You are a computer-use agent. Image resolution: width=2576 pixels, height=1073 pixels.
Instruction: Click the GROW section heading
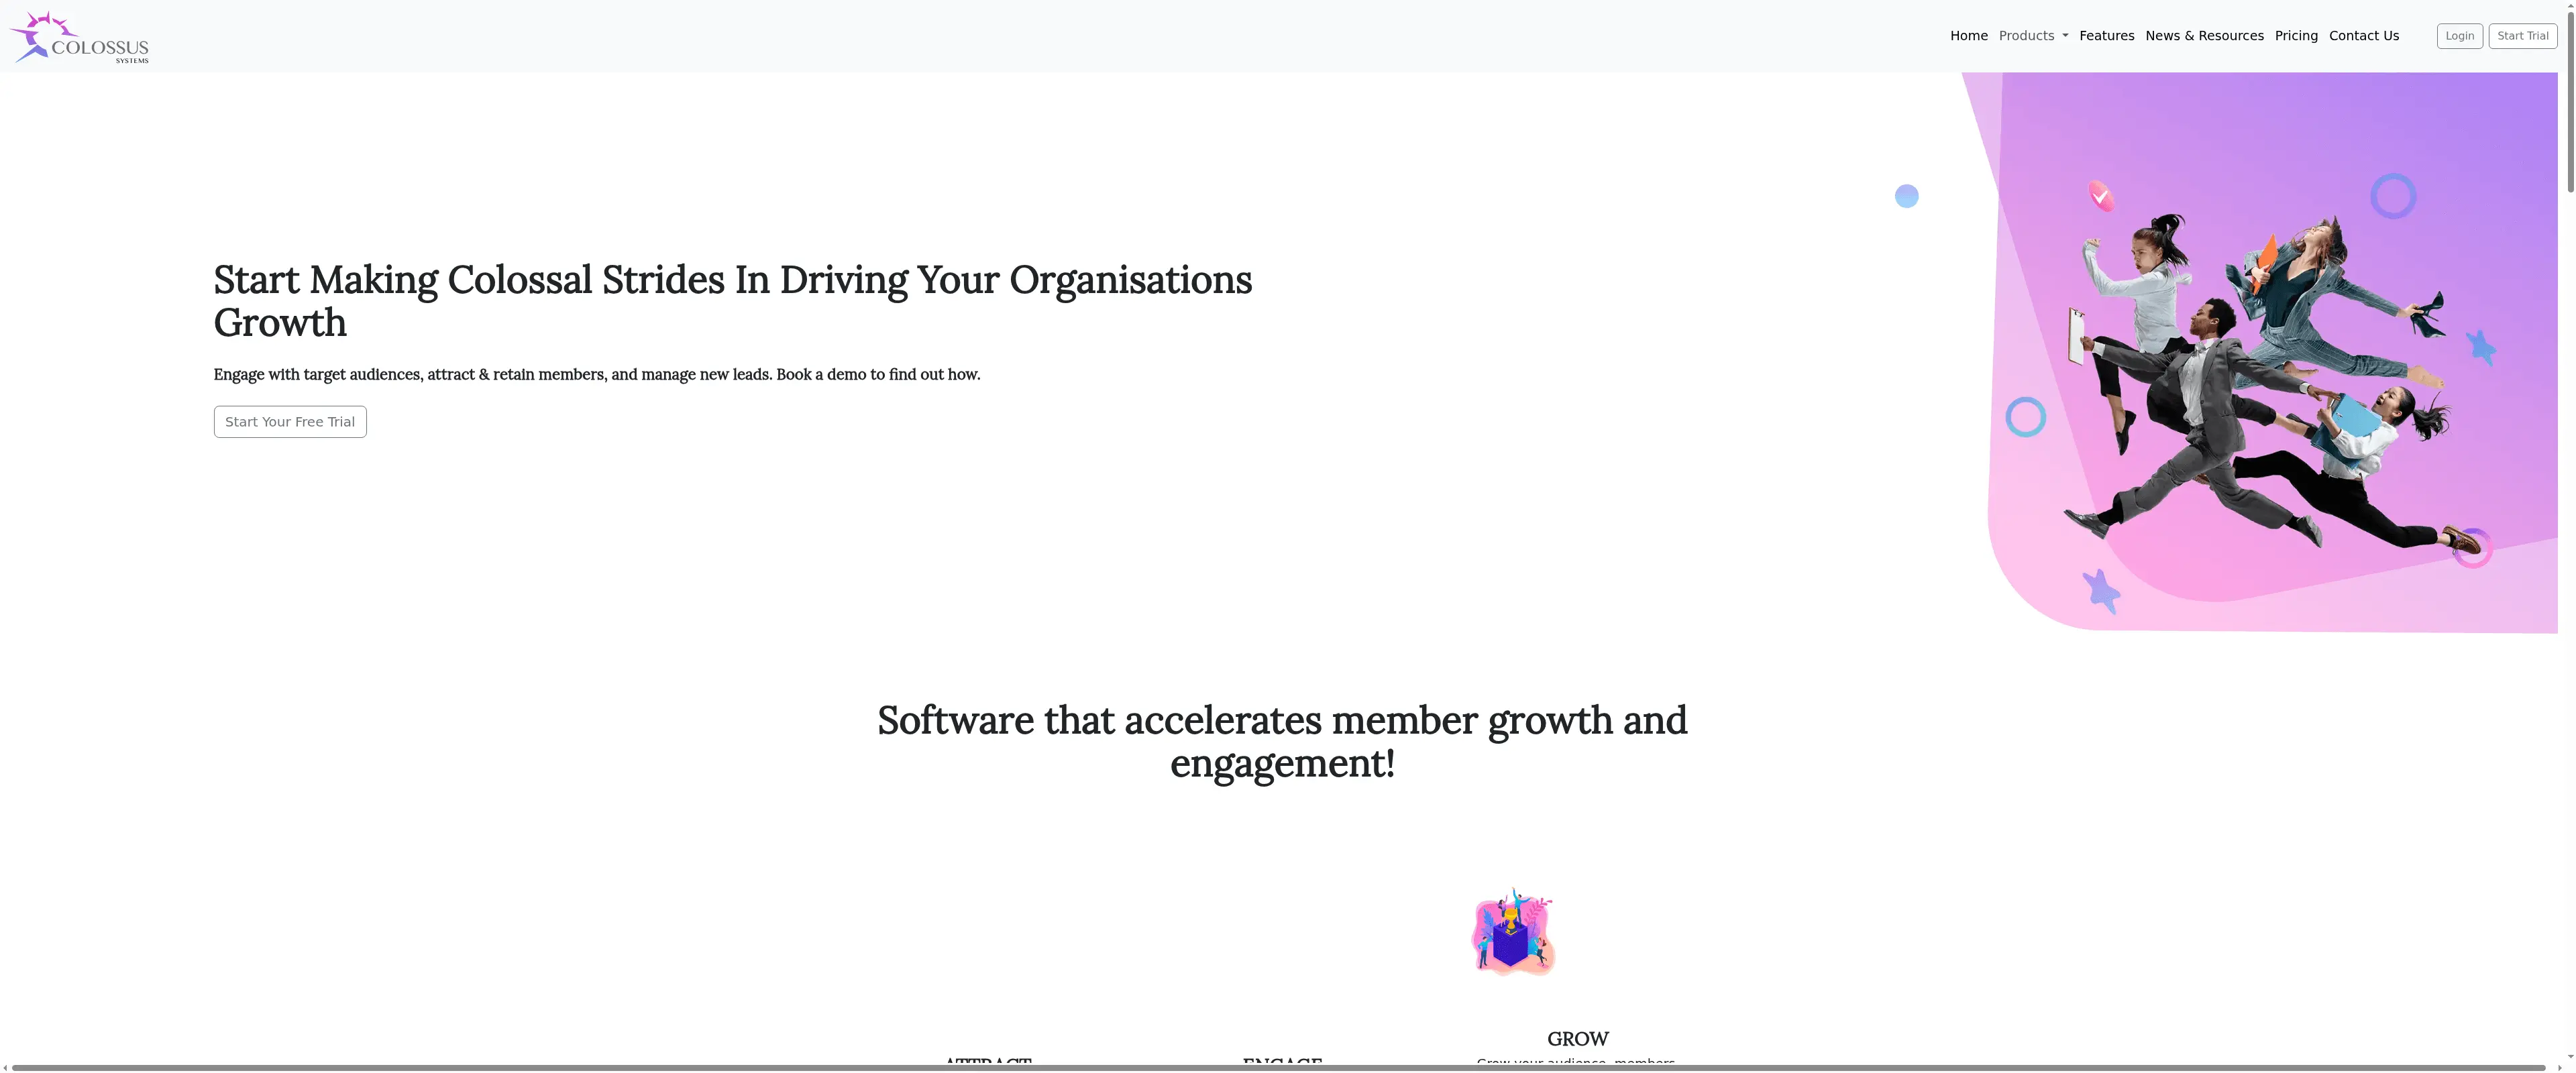point(1577,1038)
